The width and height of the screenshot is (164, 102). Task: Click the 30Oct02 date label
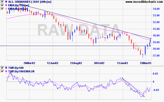[x=99, y=63]
